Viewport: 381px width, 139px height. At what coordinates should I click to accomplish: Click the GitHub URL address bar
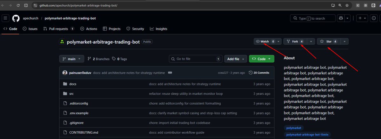point(181,5)
